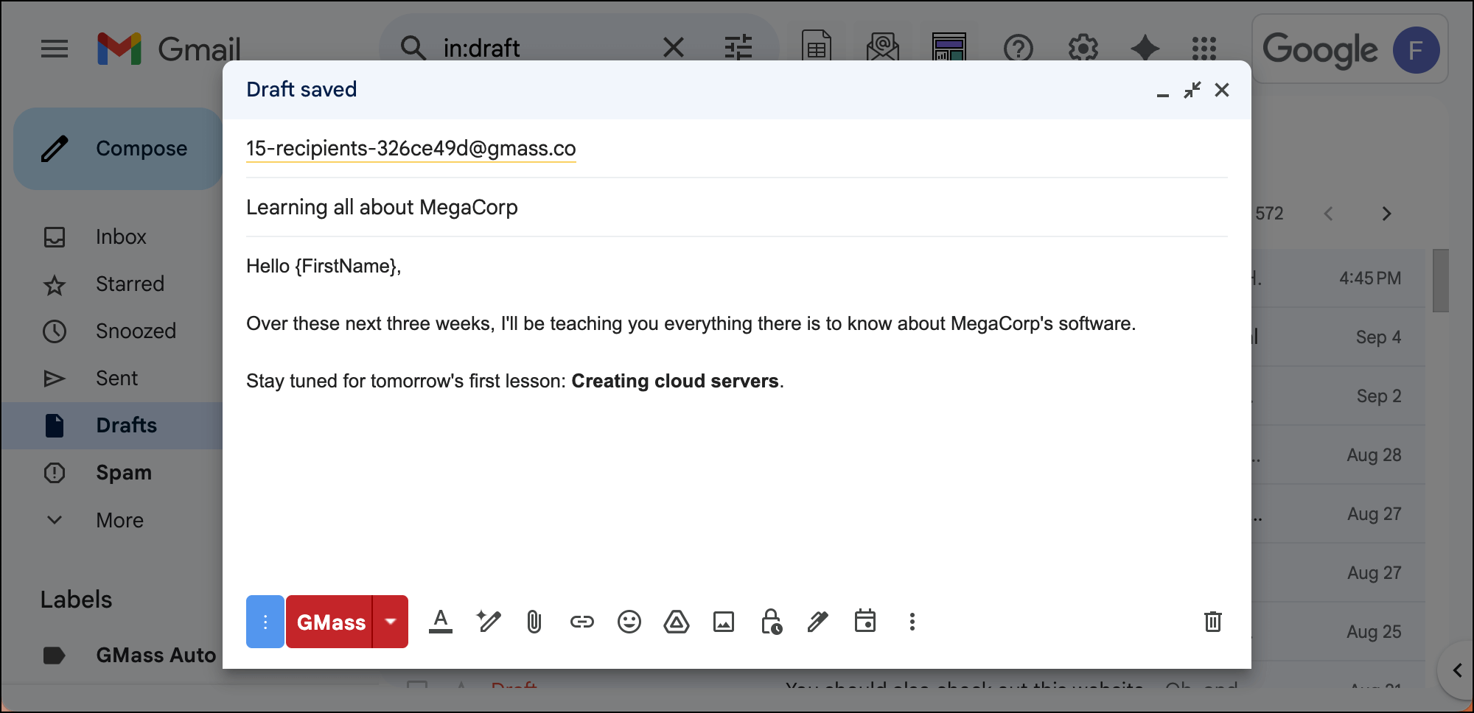Show search options filter icon
This screenshot has width=1474, height=713.
click(738, 49)
